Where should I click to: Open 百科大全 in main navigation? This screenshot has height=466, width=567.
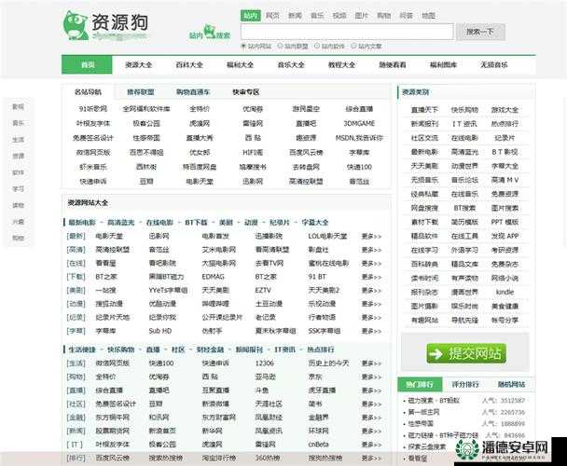click(189, 65)
